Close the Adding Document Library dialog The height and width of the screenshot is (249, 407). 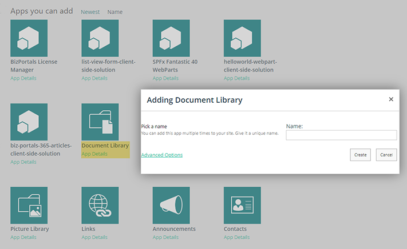[x=391, y=99]
